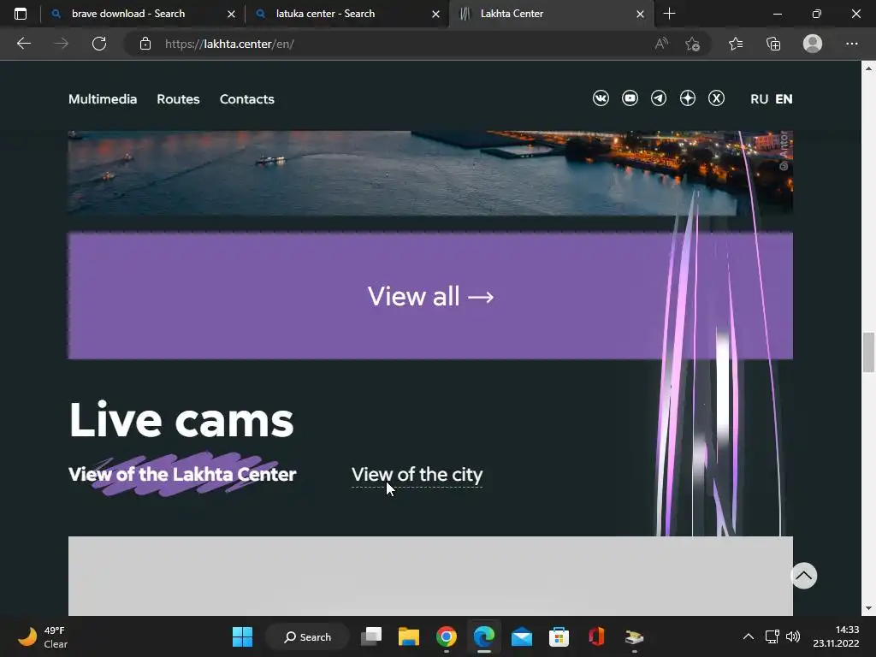Image resolution: width=876 pixels, height=657 pixels.
Task: Click the aerial river night photo
Action: pyautogui.click(x=430, y=173)
